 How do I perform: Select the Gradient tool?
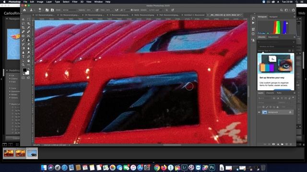pos(24,48)
